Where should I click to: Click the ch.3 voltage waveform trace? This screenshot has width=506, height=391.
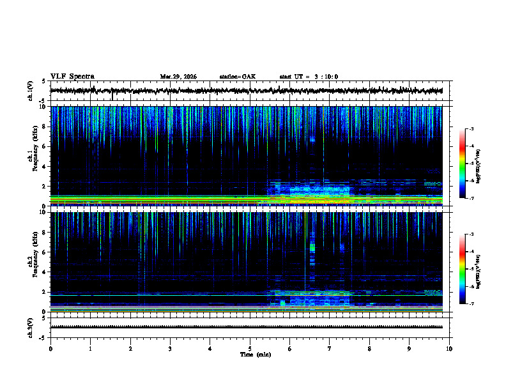(246, 327)
